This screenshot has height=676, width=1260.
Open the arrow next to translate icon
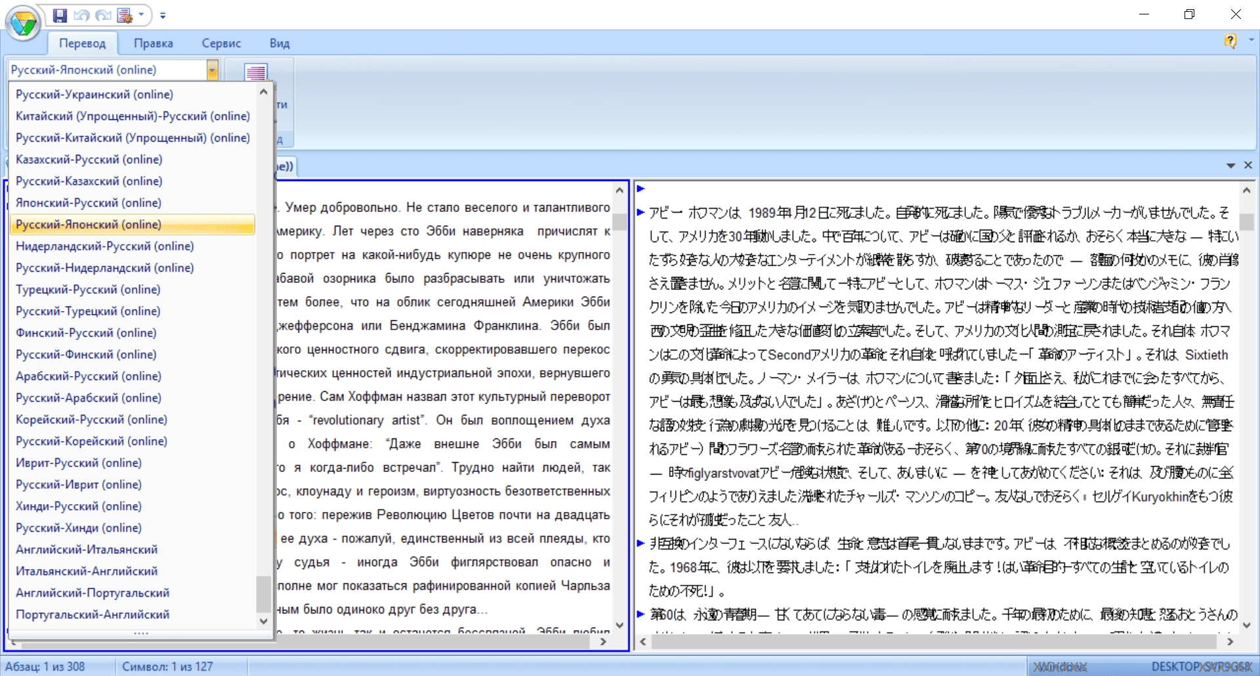coord(141,15)
